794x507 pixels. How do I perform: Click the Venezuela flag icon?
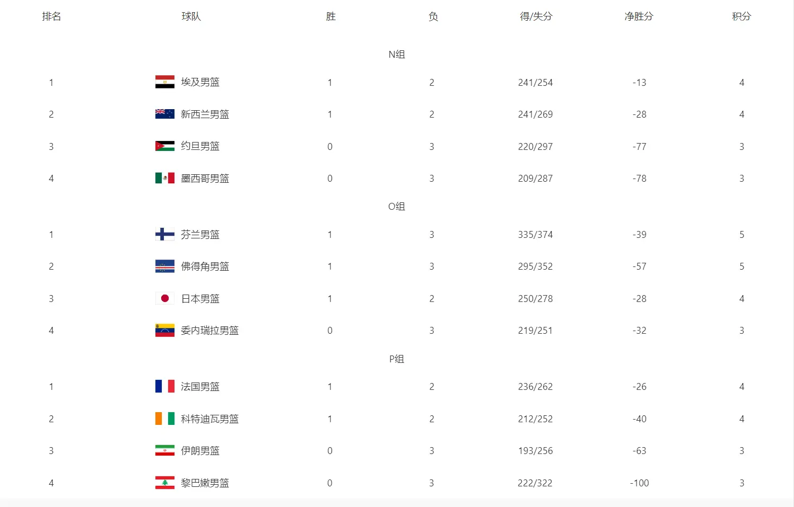pyautogui.click(x=164, y=330)
